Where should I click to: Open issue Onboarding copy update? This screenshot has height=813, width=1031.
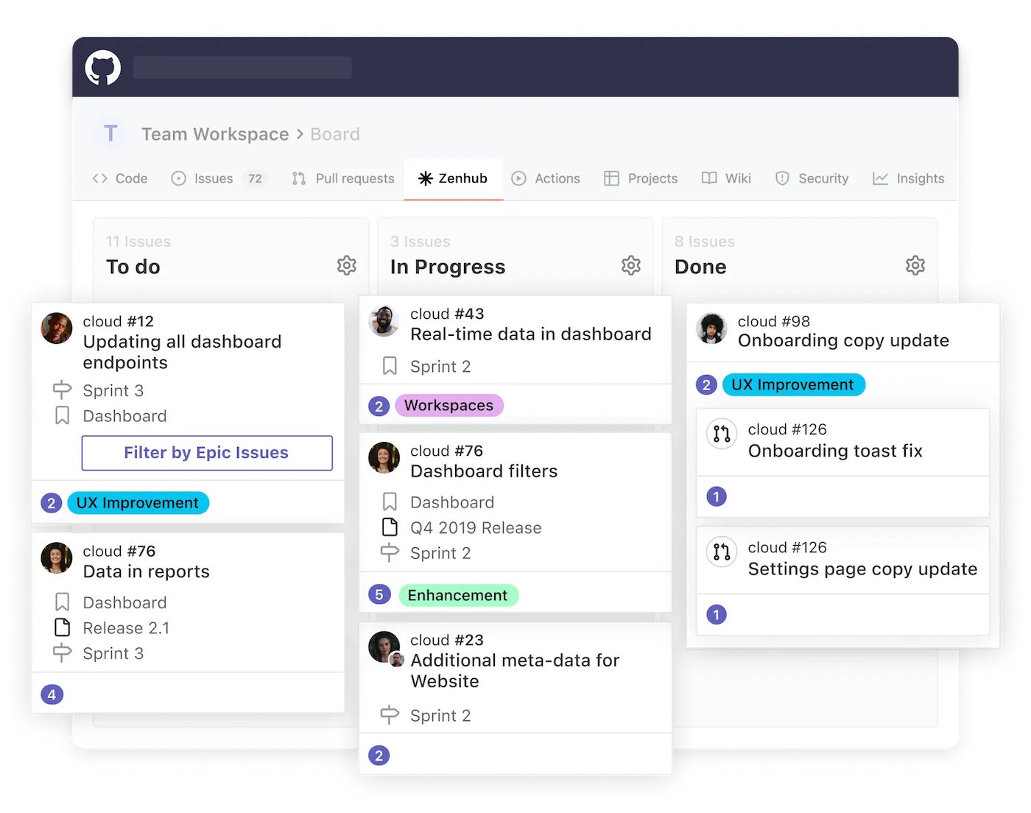[x=843, y=340]
